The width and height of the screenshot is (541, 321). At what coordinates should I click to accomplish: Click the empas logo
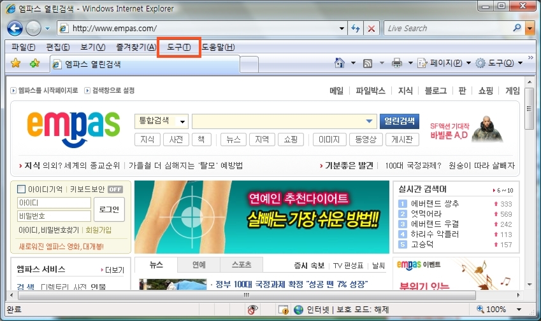point(73,130)
